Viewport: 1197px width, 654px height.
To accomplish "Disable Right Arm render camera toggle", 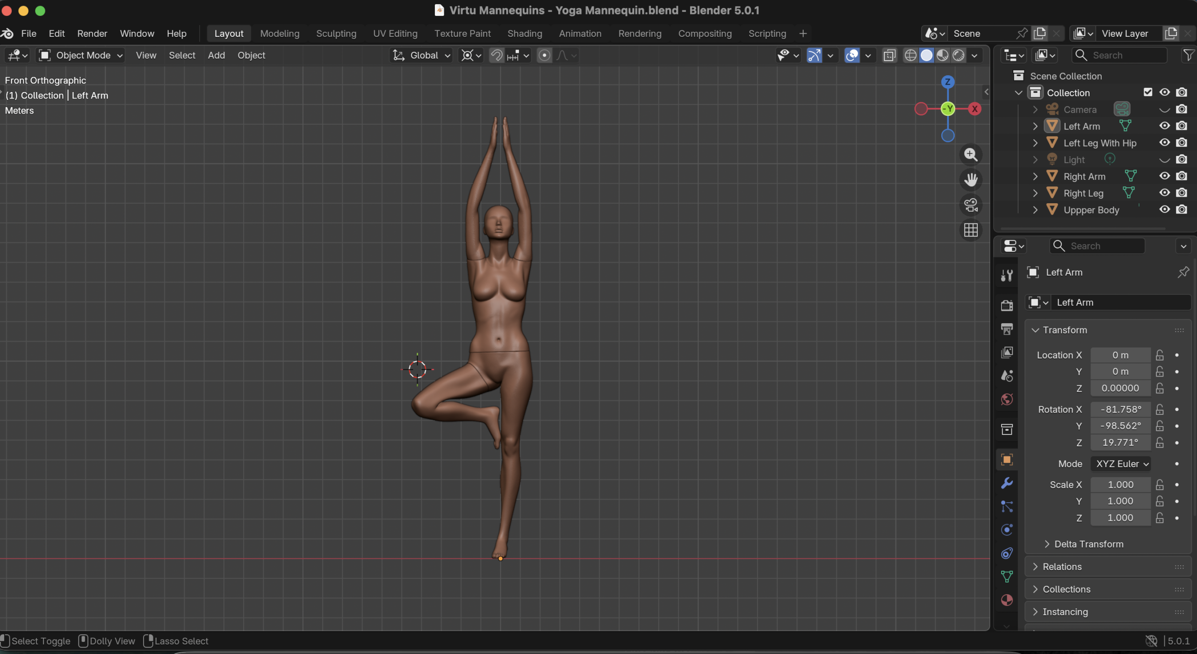I will (x=1182, y=177).
